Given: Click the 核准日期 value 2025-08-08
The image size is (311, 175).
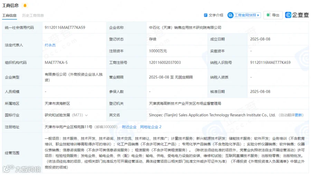Looking at the screenshot, I should 260,92.
